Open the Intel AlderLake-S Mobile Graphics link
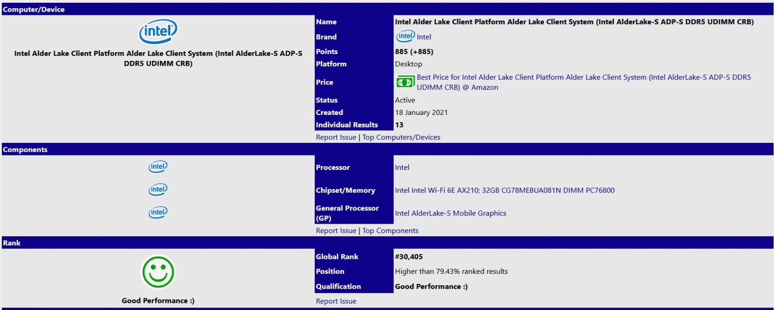774x310 pixels. 450,213
